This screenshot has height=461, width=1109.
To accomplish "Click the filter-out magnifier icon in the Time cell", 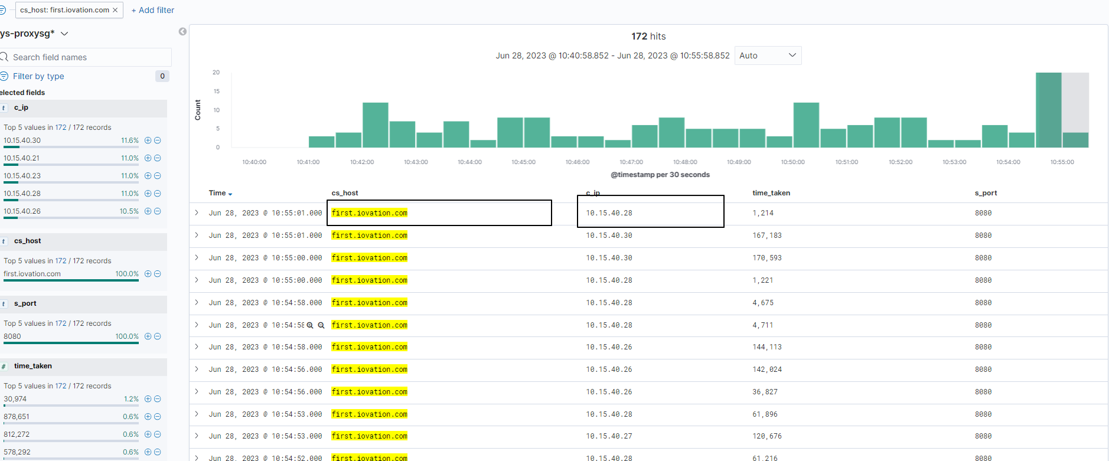I will tap(321, 325).
